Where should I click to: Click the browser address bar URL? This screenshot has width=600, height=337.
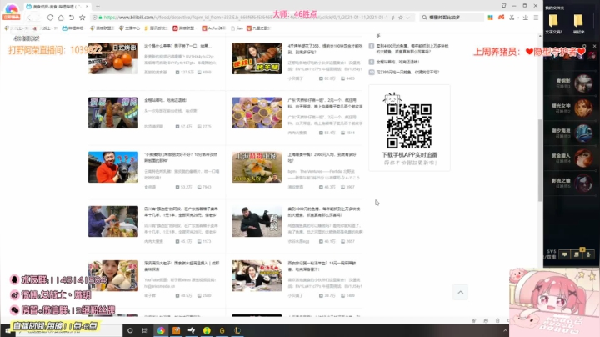click(x=245, y=18)
